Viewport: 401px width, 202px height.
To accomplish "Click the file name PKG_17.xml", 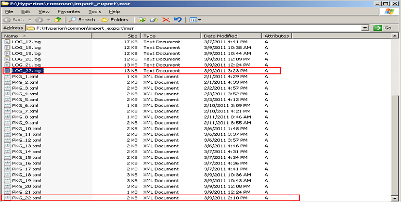I will (x=27, y=169).
